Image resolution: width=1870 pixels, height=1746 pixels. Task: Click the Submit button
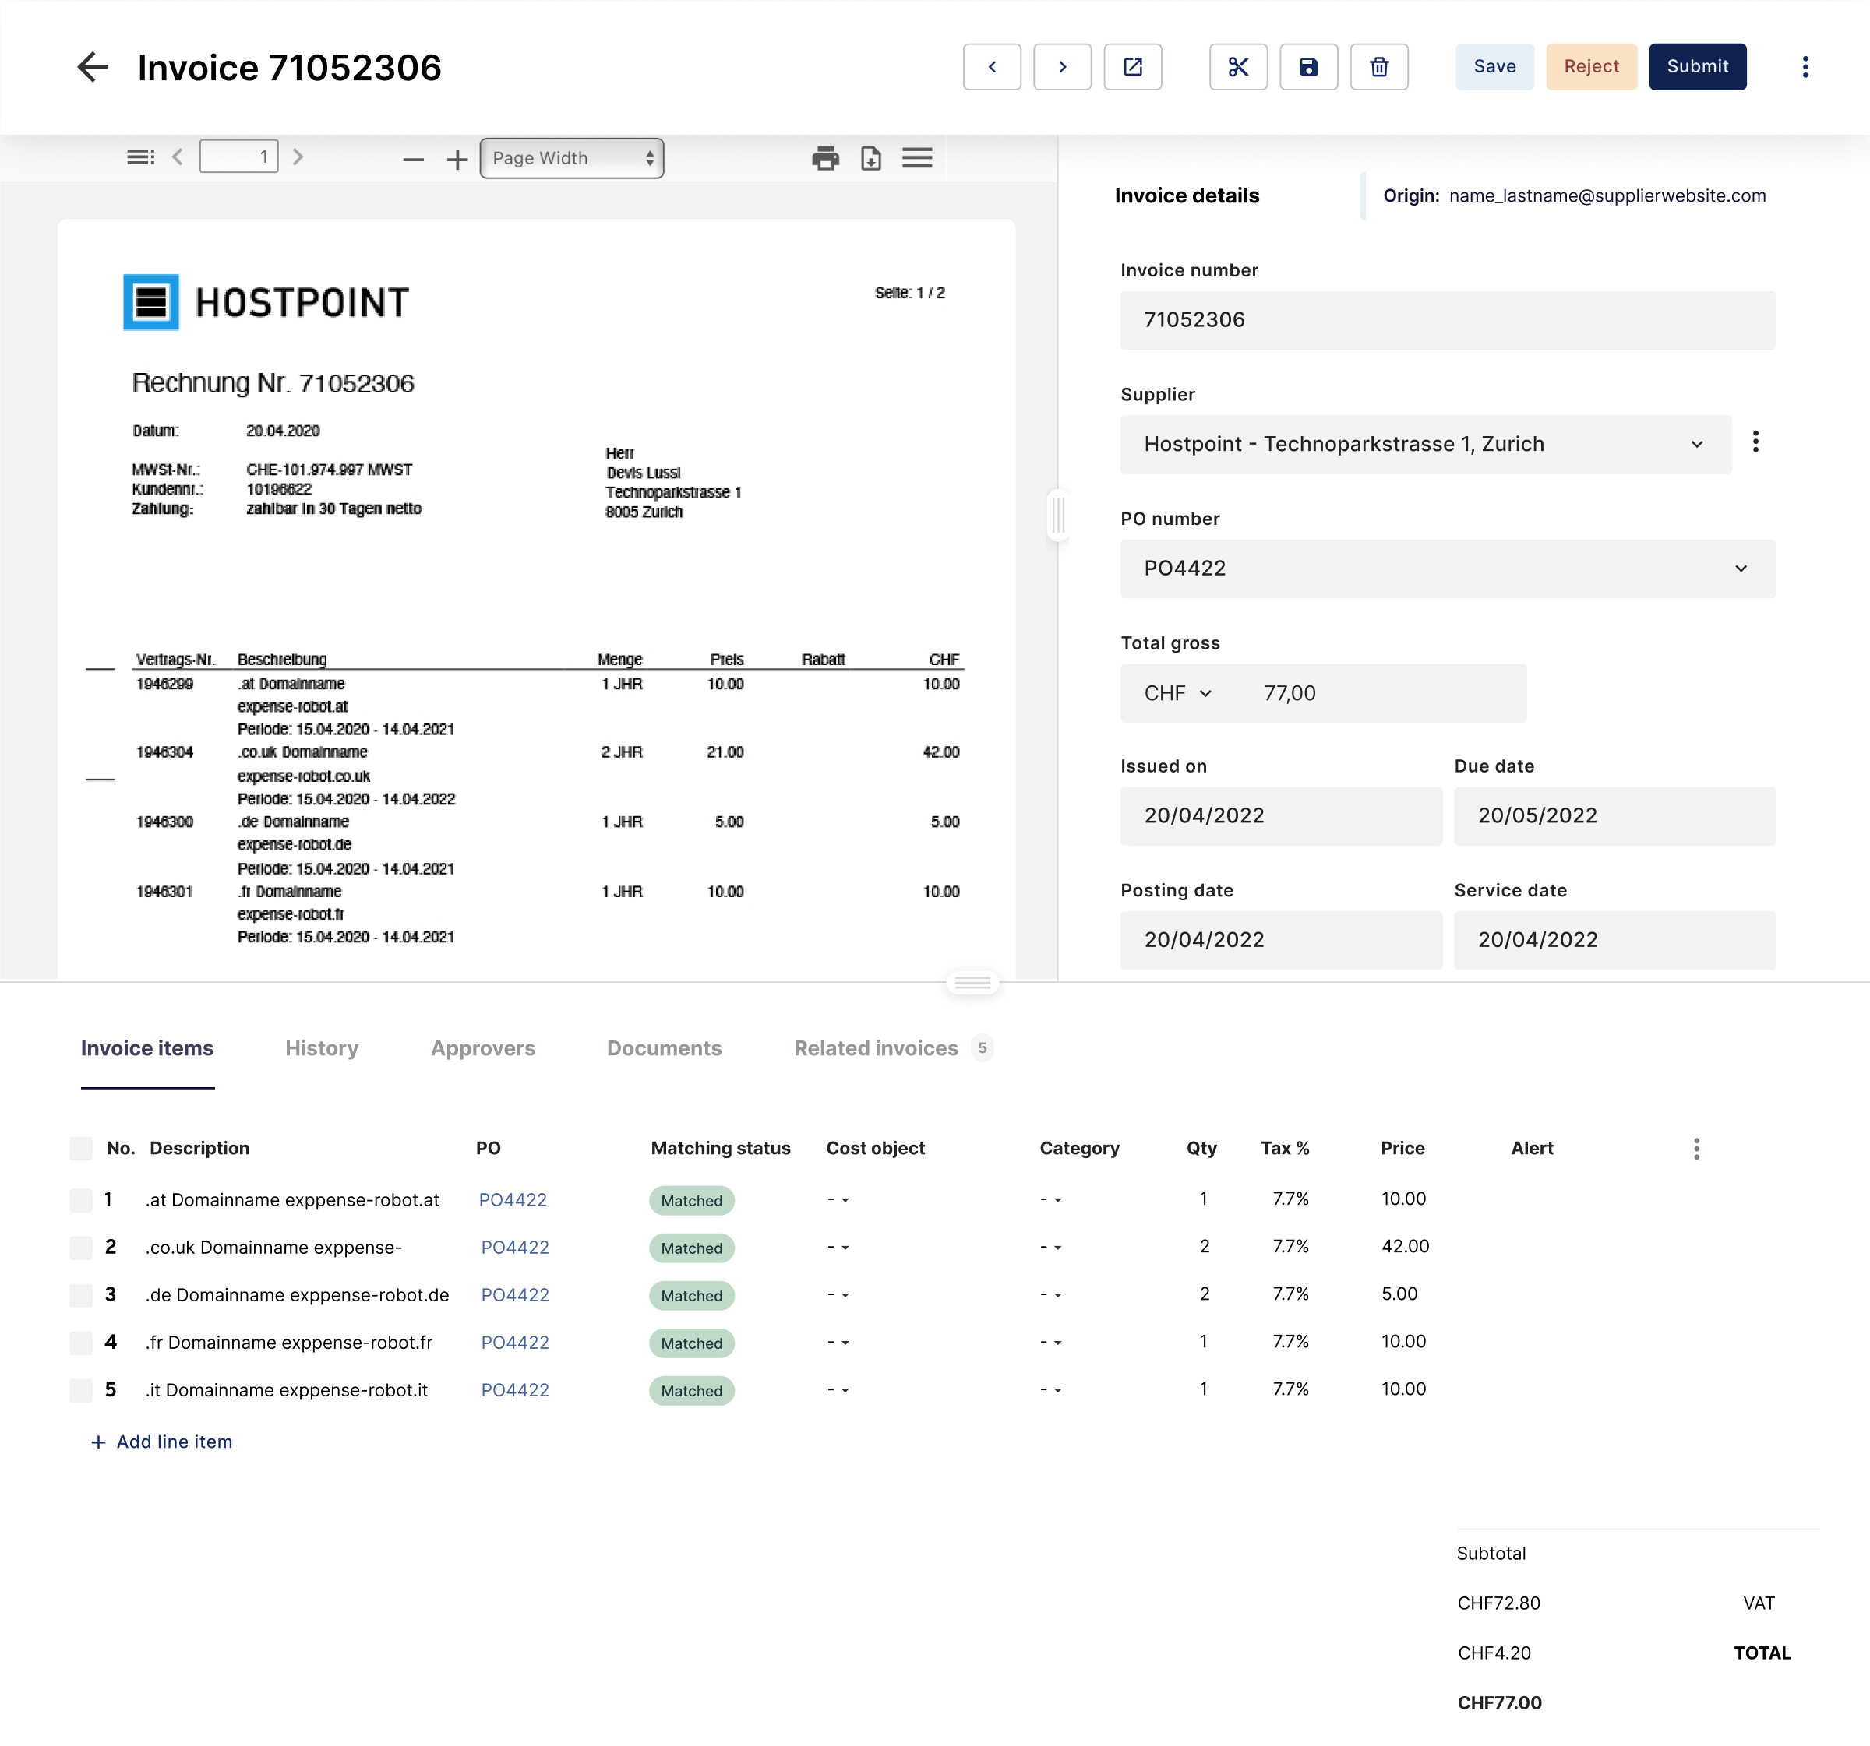(1696, 67)
